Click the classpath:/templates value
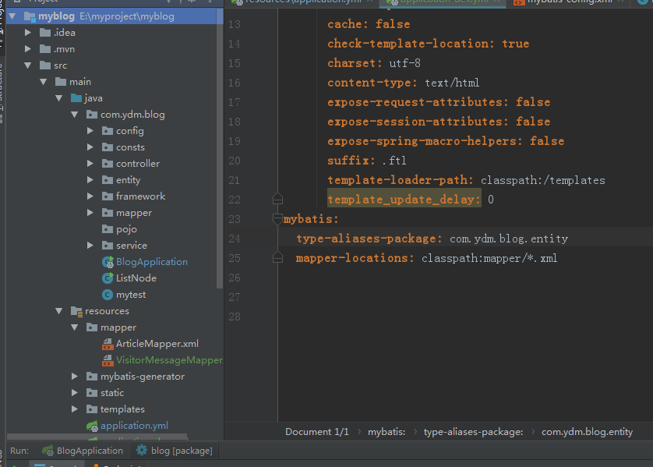The image size is (653, 467). pyautogui.click(x=542, y=180)
